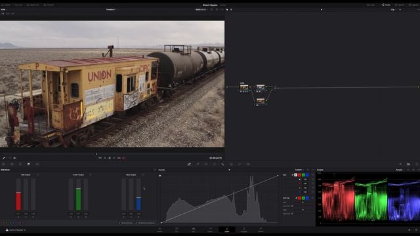Open the Power Window palette icon

click(206, 164)
